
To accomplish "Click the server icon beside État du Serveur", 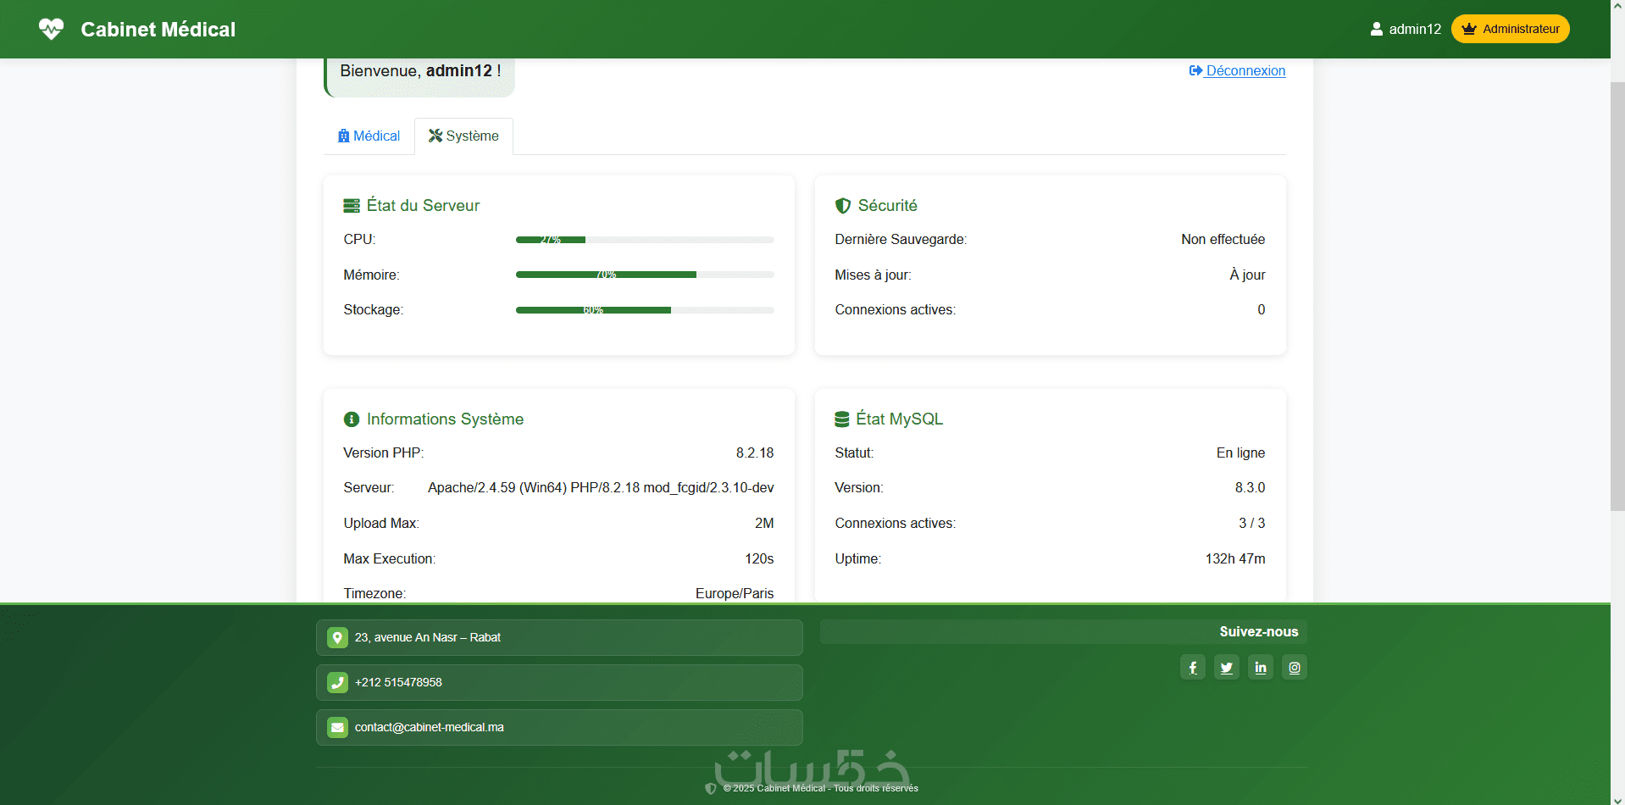I will (x=352, y=206).
